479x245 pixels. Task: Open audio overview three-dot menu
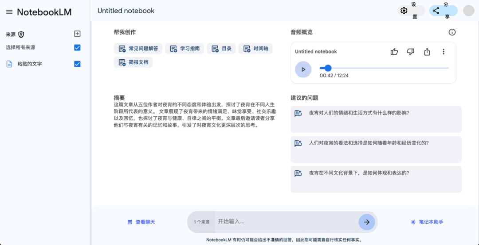click(x=444, y=51)
